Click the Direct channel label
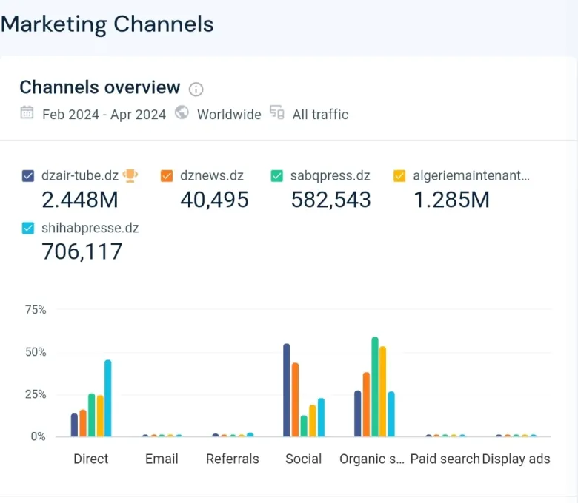Image resolution: width=578 pixels, height=503 pixels. coord(90,459)
